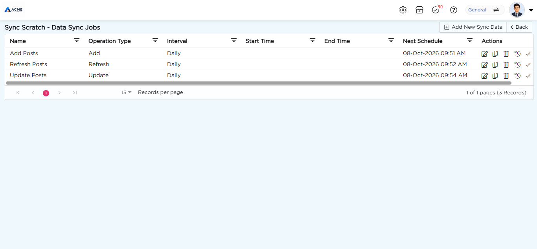The width and height of the screenshot is (537, 249).
Task: Click the ACME Corp logo
Action: click(13, 10)
